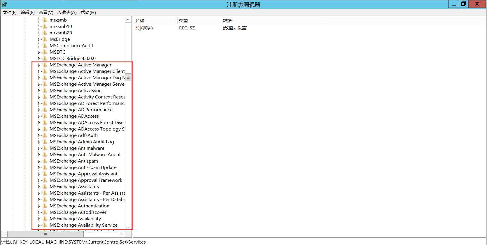Click the horizontal scroll right arrow
Image resolution: width=487 pixels, height=245 pixels.
coord(122,234)
